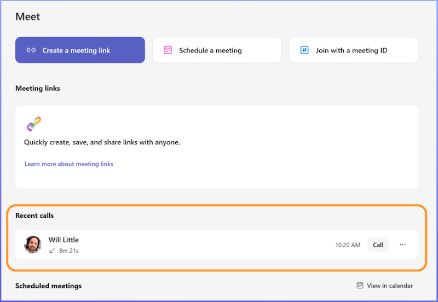Open View in calendar link
The width and height of the screenshot is (438, 302).
[x=390, y=286]
